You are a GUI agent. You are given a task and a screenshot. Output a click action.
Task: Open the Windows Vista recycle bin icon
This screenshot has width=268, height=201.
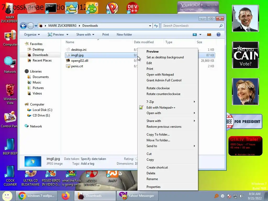point(10,94)
